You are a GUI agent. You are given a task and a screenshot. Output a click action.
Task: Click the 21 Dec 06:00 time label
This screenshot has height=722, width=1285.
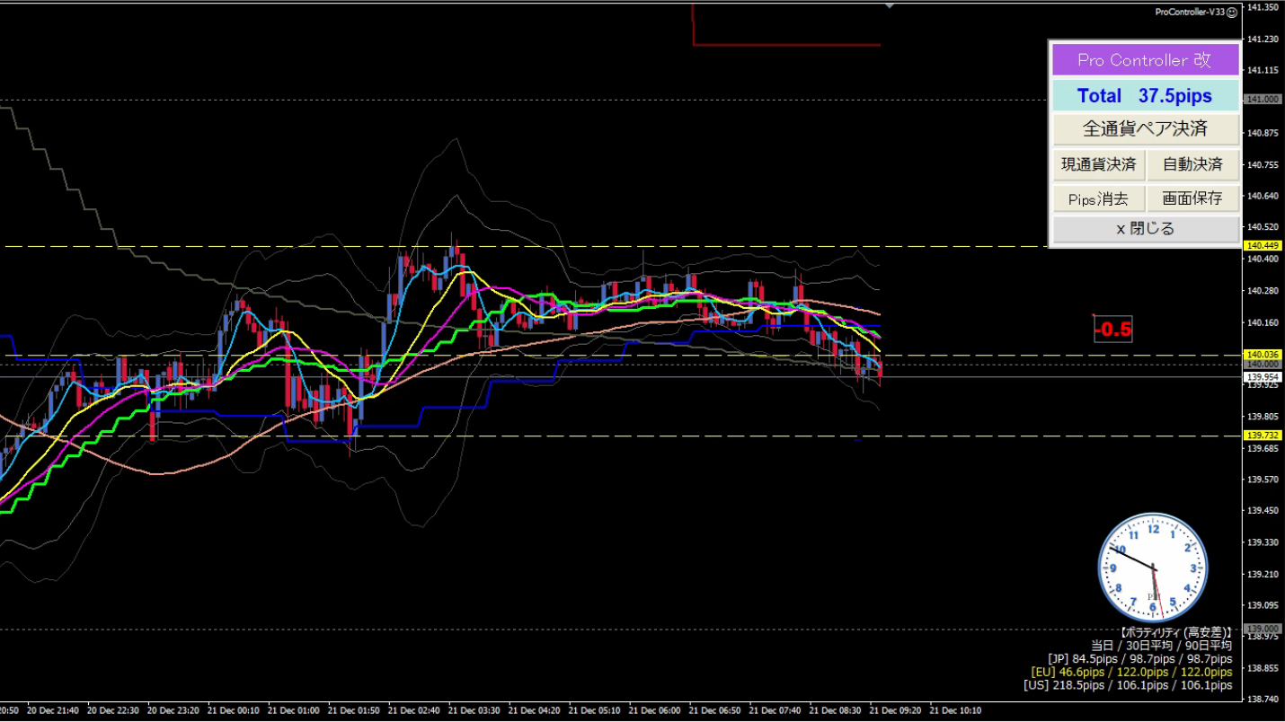(655, 710)
